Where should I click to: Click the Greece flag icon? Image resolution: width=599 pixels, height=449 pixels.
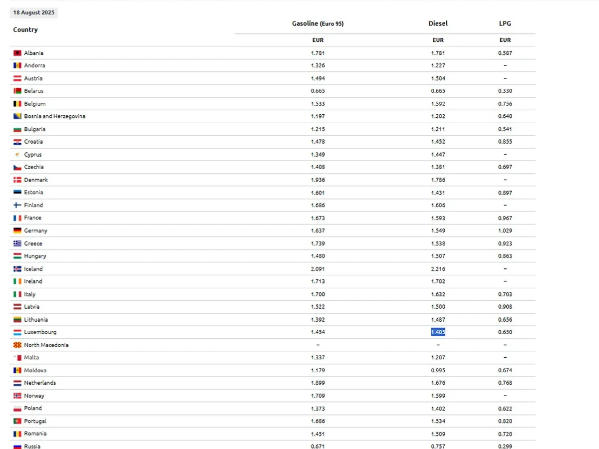click(17, 243)
